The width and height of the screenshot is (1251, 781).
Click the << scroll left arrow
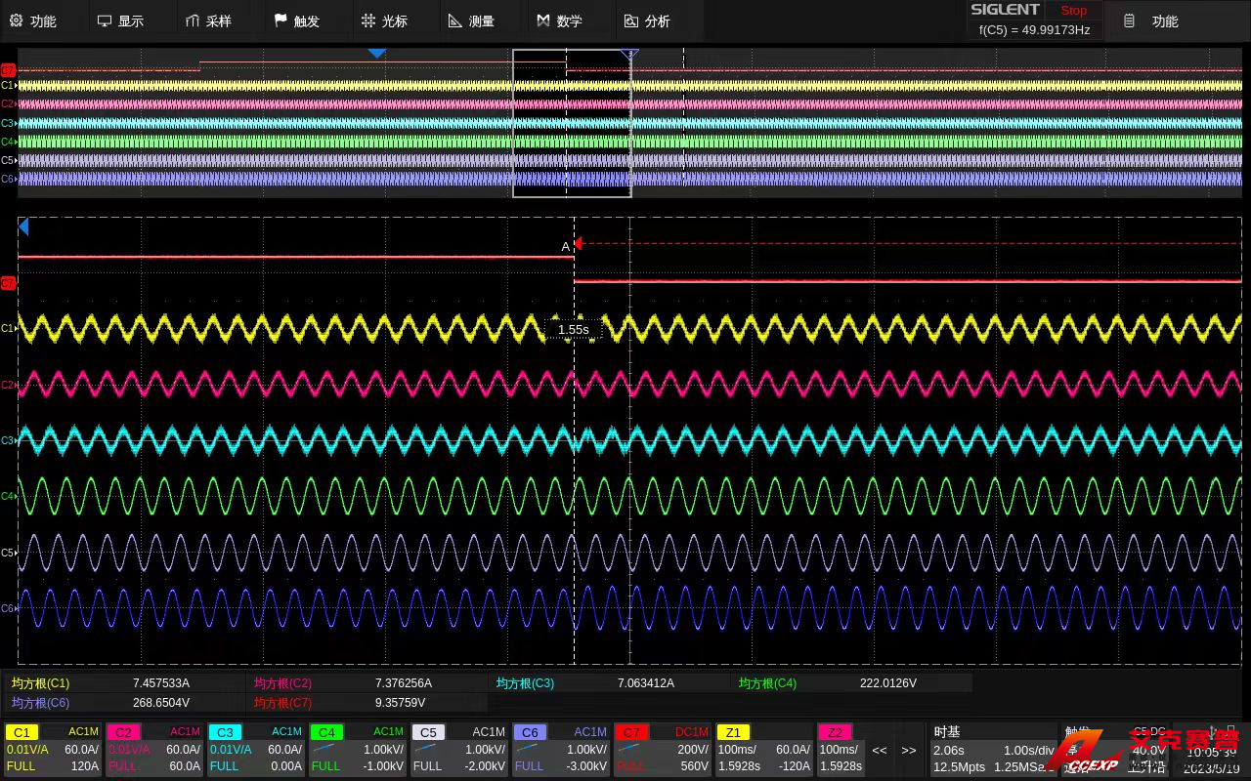(880, 750)
